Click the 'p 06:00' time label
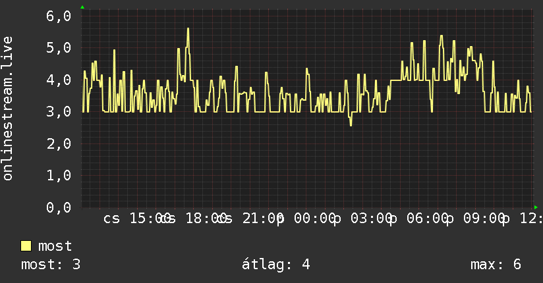This screenshot has width=543, height=283. point(418,219)
